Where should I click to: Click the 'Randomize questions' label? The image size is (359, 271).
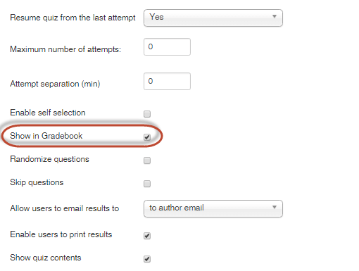[49, 159]
